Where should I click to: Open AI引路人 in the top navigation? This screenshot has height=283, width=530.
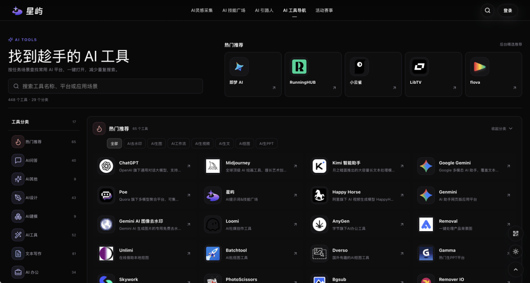pos(264,10)
